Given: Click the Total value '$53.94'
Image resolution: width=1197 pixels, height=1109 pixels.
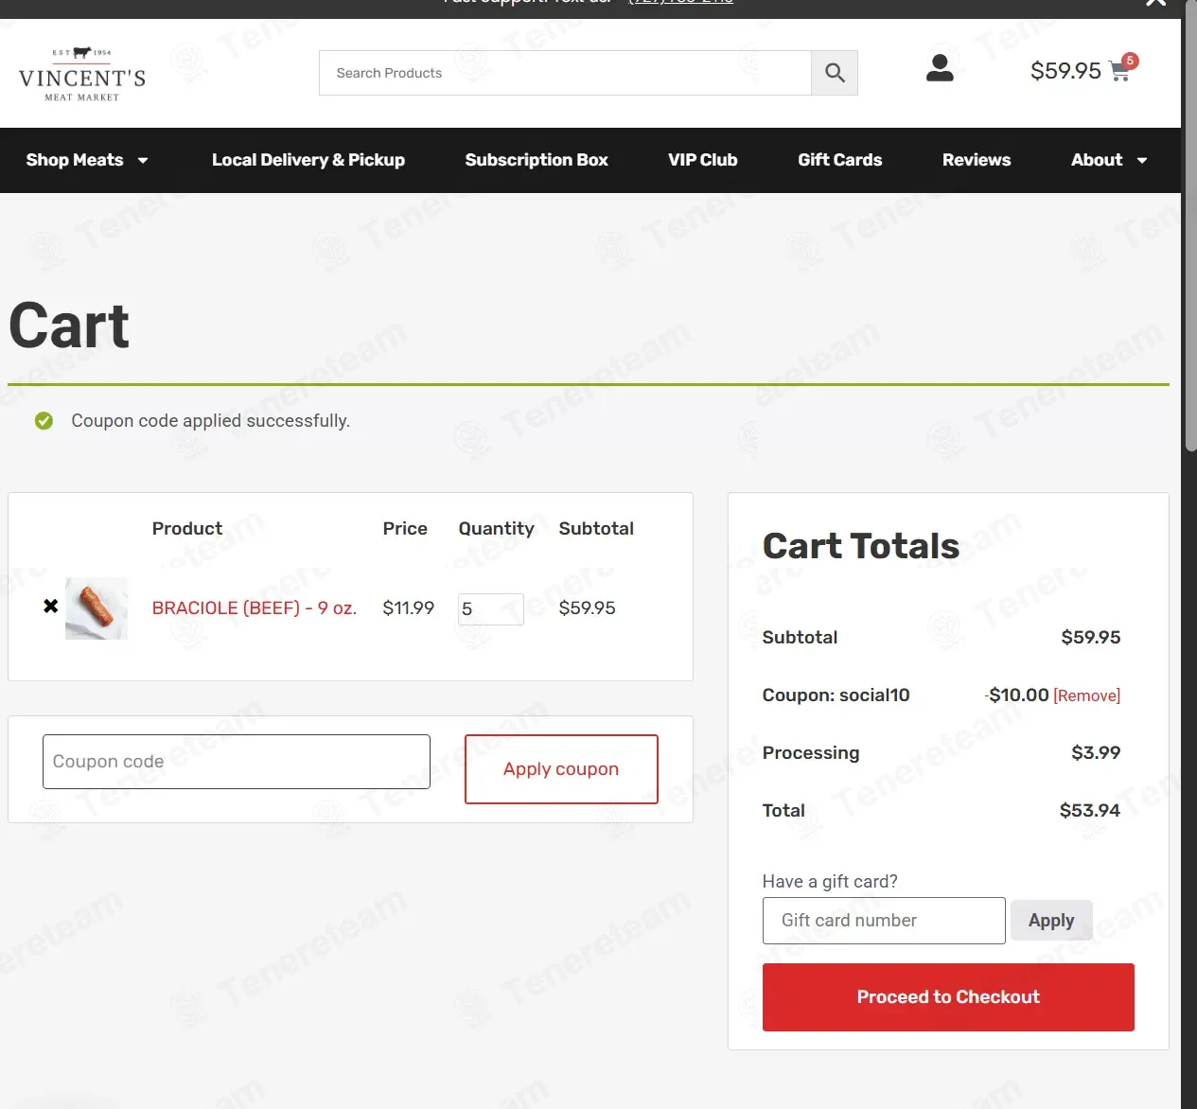Looking at the screenshot, I should pos(1090,810).
